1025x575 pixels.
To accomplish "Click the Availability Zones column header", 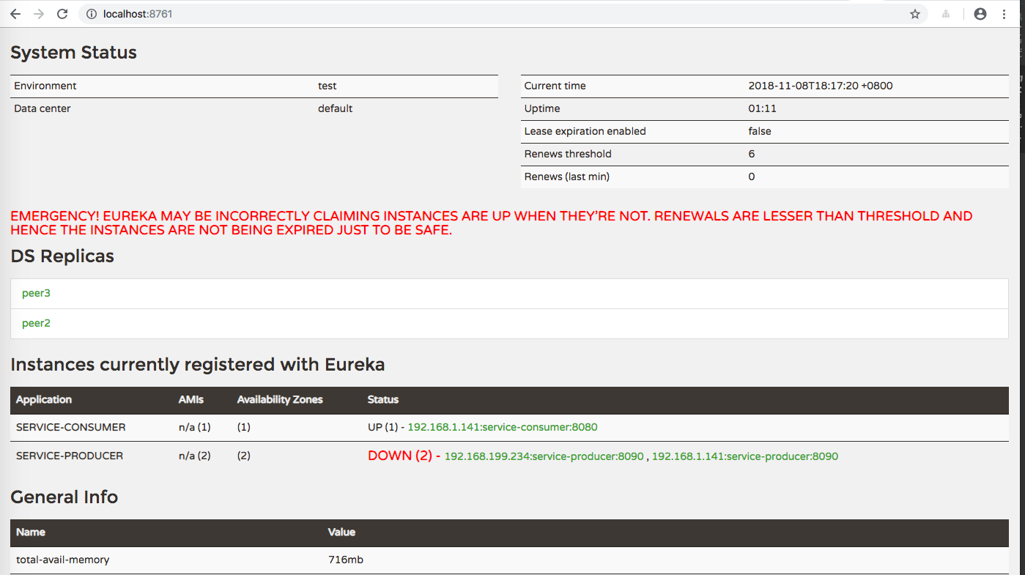I will pyautogui.click(x=280, y=399).
